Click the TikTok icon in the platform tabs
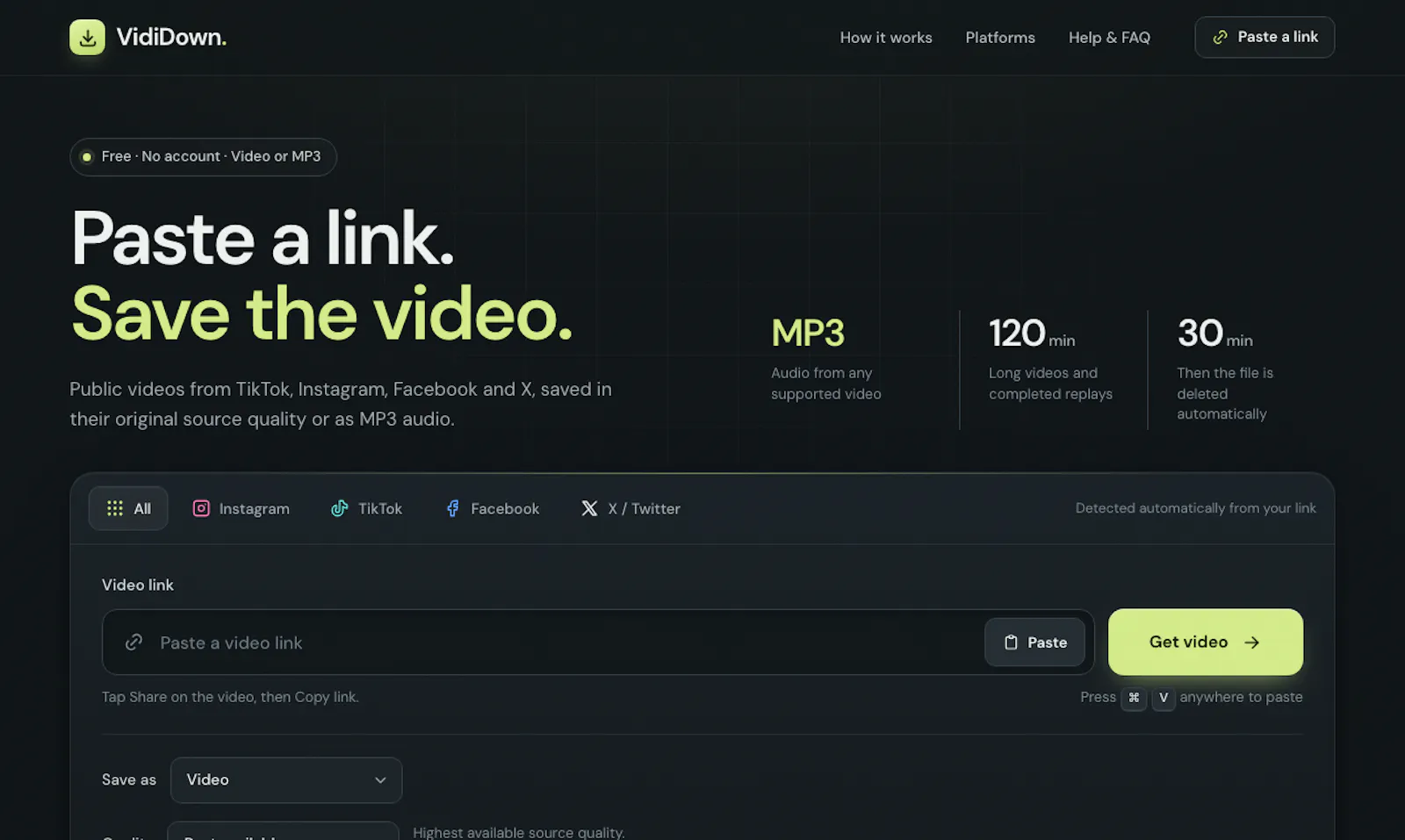 pos(339,508)
